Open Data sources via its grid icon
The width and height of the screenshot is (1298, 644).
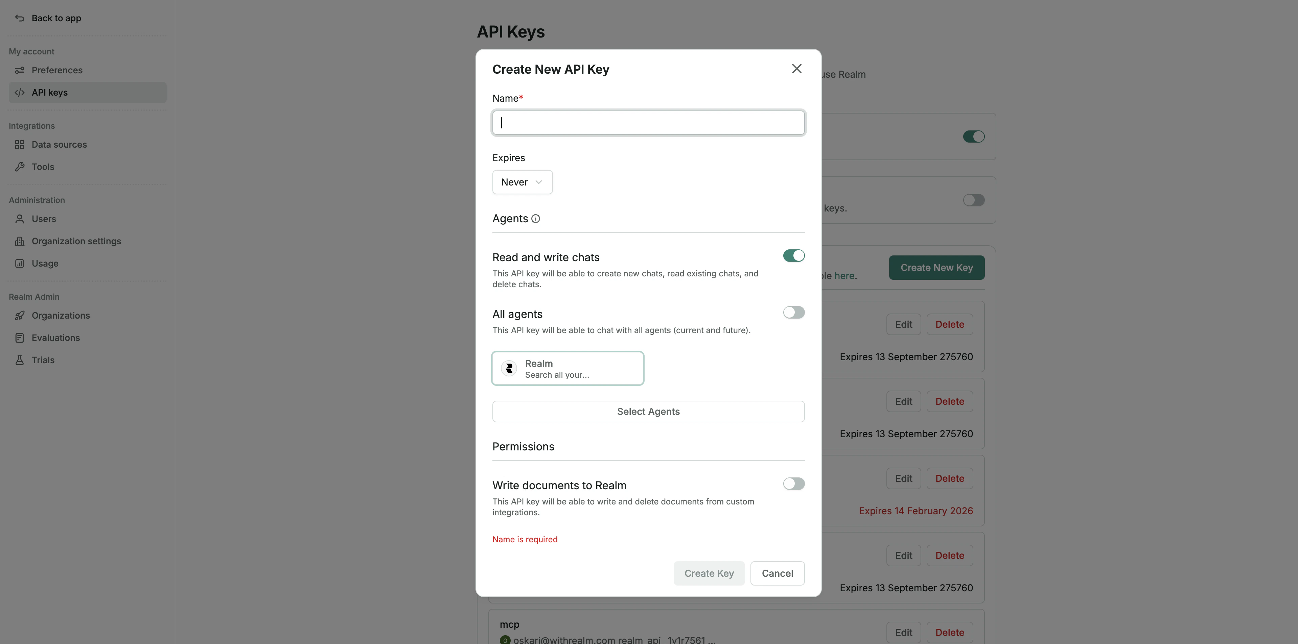20,145
